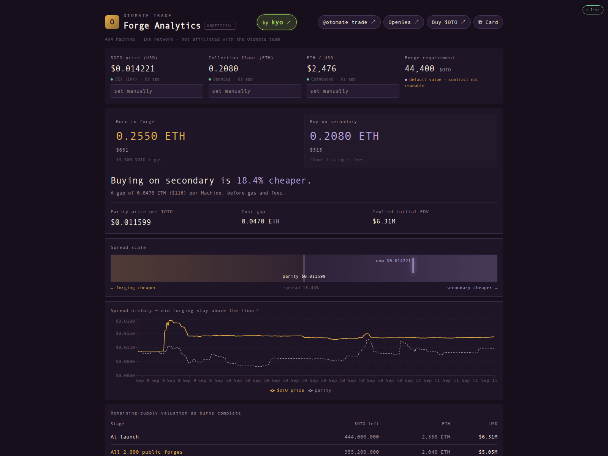Image resolution: width=608 pixels, height=456 pixels.
Task: Toggle the $OTO price legend entry
Action: click(x=287, y=391)
